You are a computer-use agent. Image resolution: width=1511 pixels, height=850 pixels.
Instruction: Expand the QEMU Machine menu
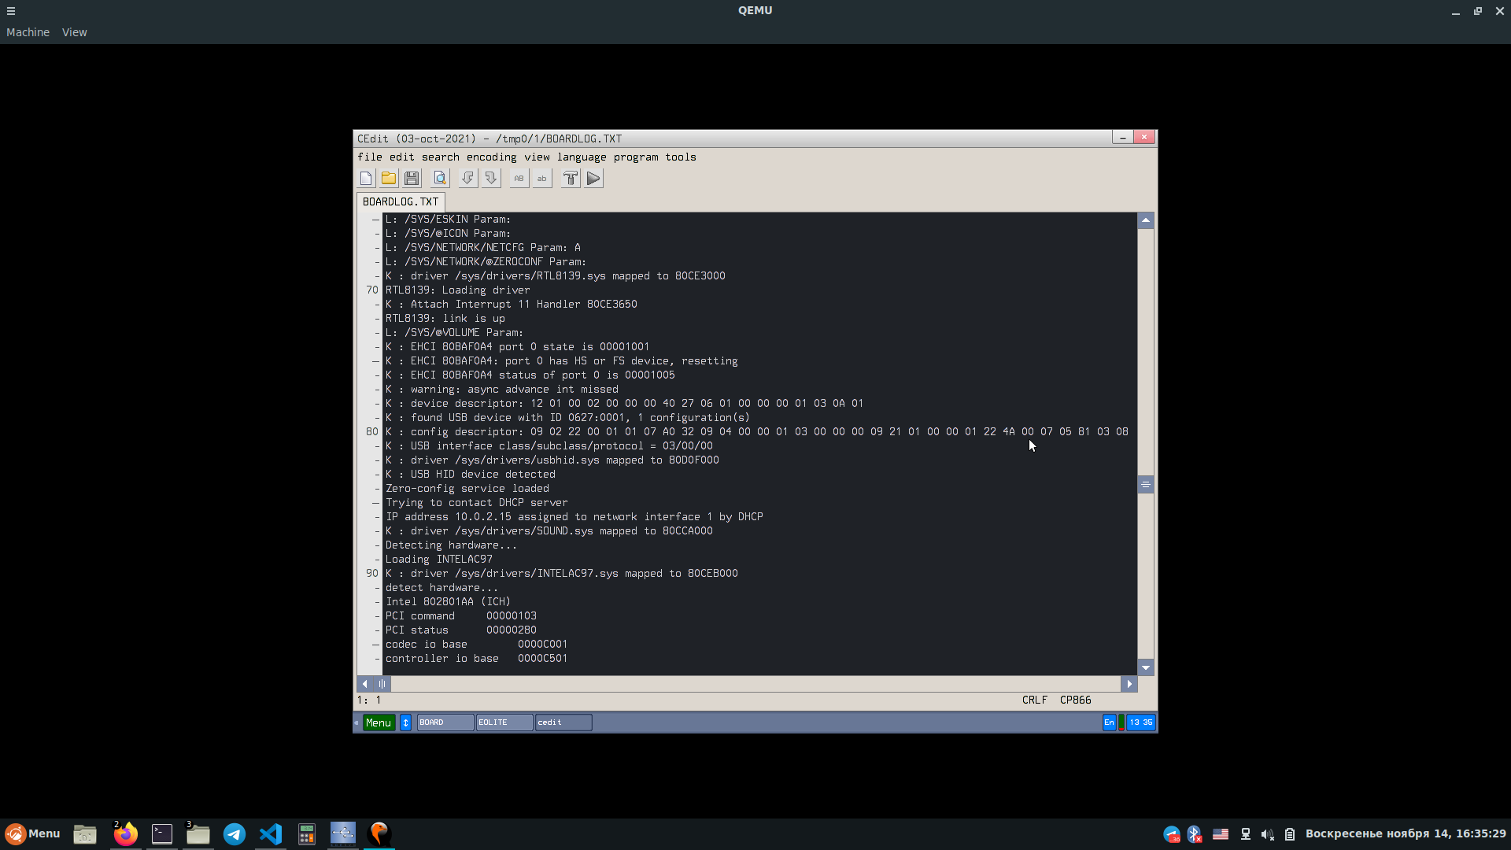point(28,32)
